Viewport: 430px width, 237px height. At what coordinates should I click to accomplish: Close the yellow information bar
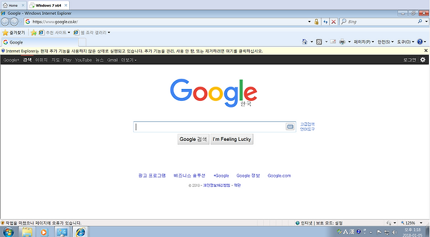[x=426, y=51]
